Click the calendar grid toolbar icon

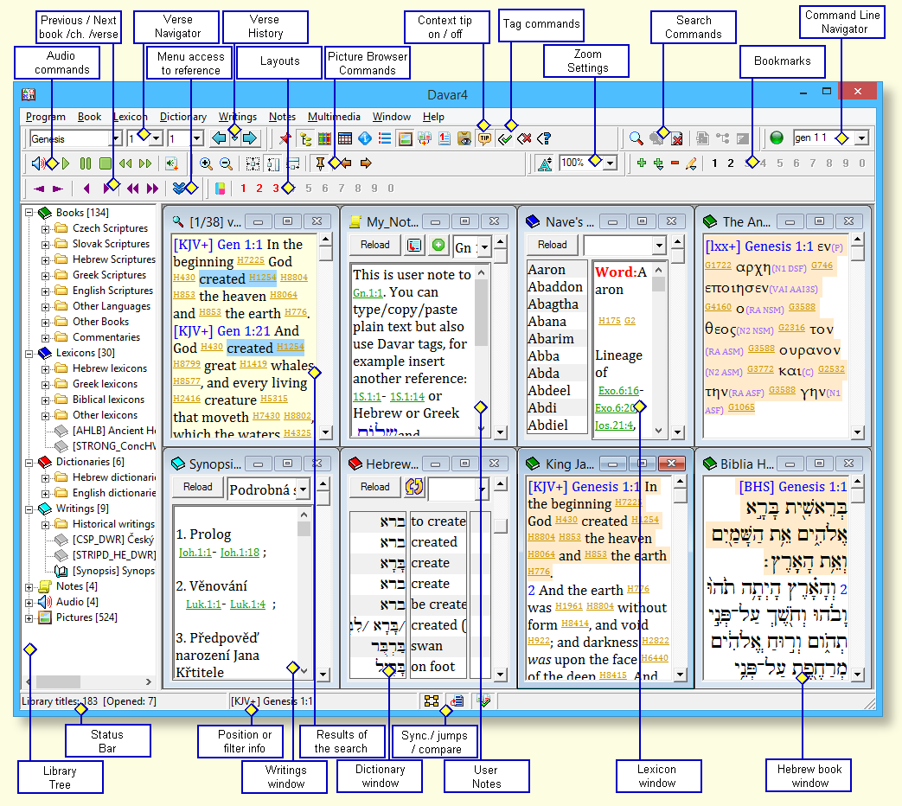click(x=345, y=138)
